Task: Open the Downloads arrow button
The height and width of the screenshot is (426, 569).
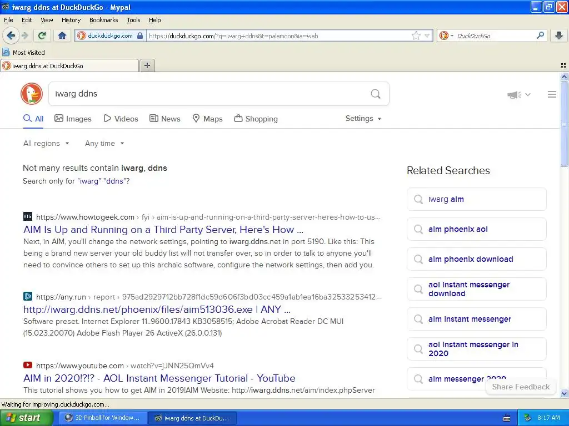Action: tap(559, 35)
